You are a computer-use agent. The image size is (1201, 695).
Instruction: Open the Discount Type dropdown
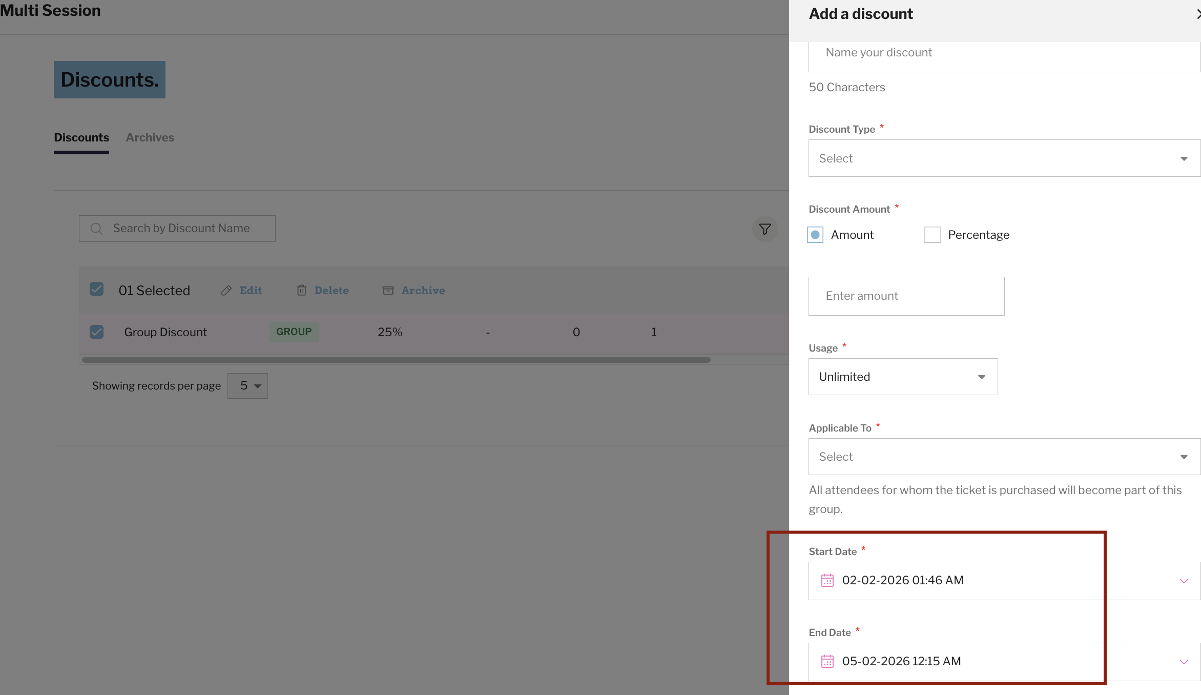[1004, 158]
